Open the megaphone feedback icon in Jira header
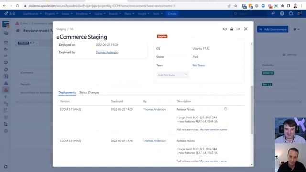This screenshot has width=306, height=172. pyautogui.click(x=273, y=14)
